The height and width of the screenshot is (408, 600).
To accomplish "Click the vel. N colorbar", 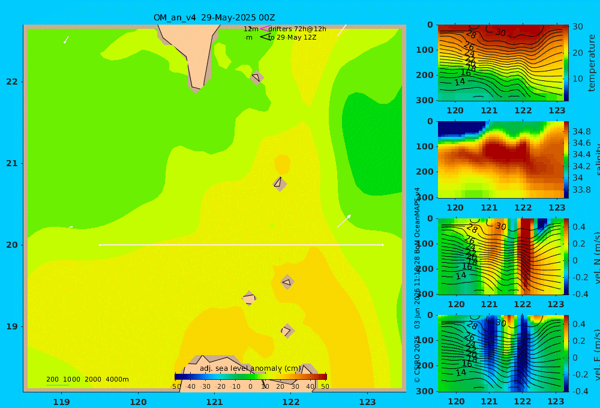I will click(566, 256).
